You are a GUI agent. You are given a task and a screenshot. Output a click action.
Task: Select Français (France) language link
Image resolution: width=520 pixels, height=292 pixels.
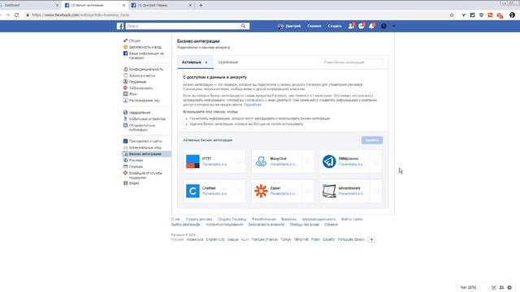pos(264,239)
